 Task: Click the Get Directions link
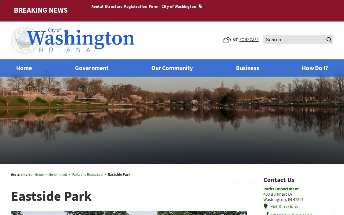[284, 206]
